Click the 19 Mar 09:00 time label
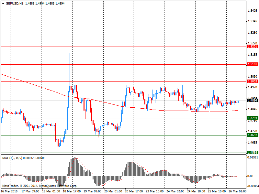 pos(92,191)
